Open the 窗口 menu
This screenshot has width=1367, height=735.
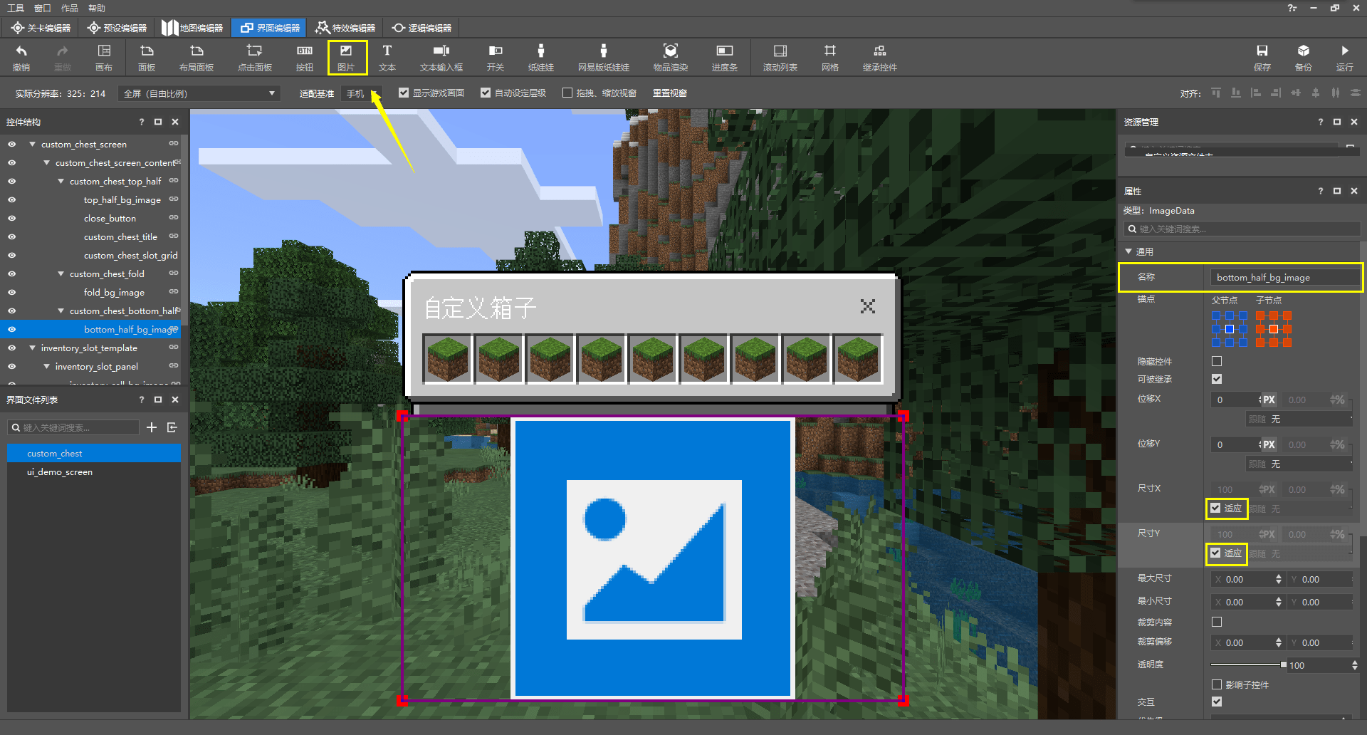(43, 8)
